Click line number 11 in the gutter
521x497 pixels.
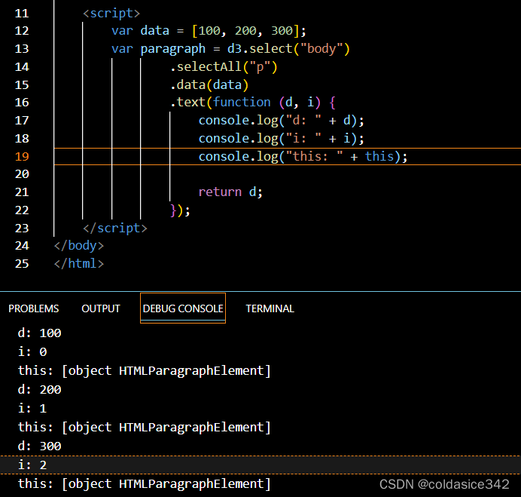tap(22, 14)
